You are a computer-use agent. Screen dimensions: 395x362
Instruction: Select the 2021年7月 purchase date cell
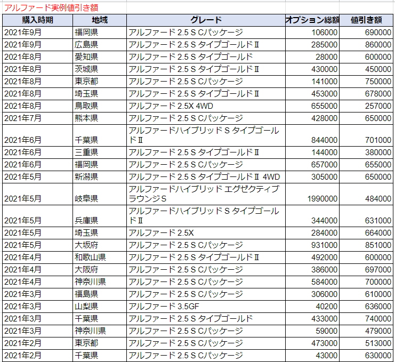[x=37, y=118]
